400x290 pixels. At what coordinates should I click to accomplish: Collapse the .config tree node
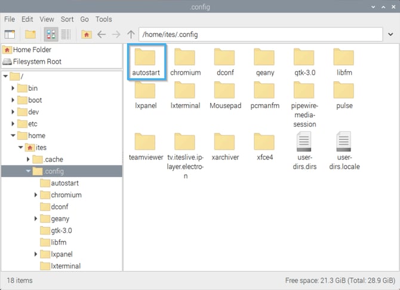pyautogui.click(x=28, y=172)
